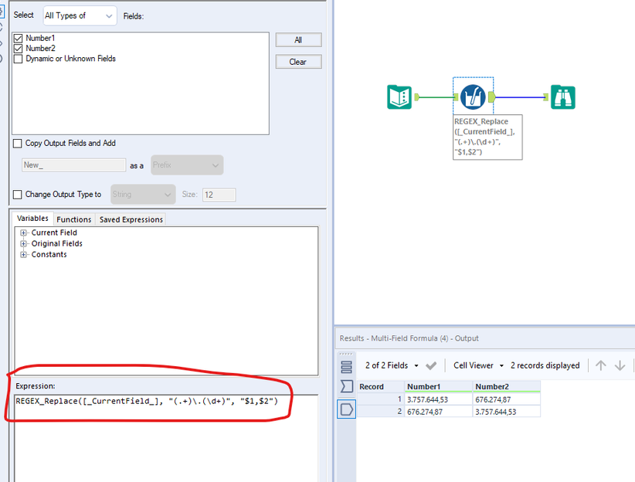The width and height of the screenshot is (635, 482).
Task: Click the 2 records displayed label
Action: 545,365
